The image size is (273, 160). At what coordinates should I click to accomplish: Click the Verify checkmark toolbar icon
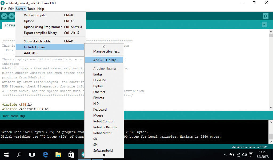(4, 16)
